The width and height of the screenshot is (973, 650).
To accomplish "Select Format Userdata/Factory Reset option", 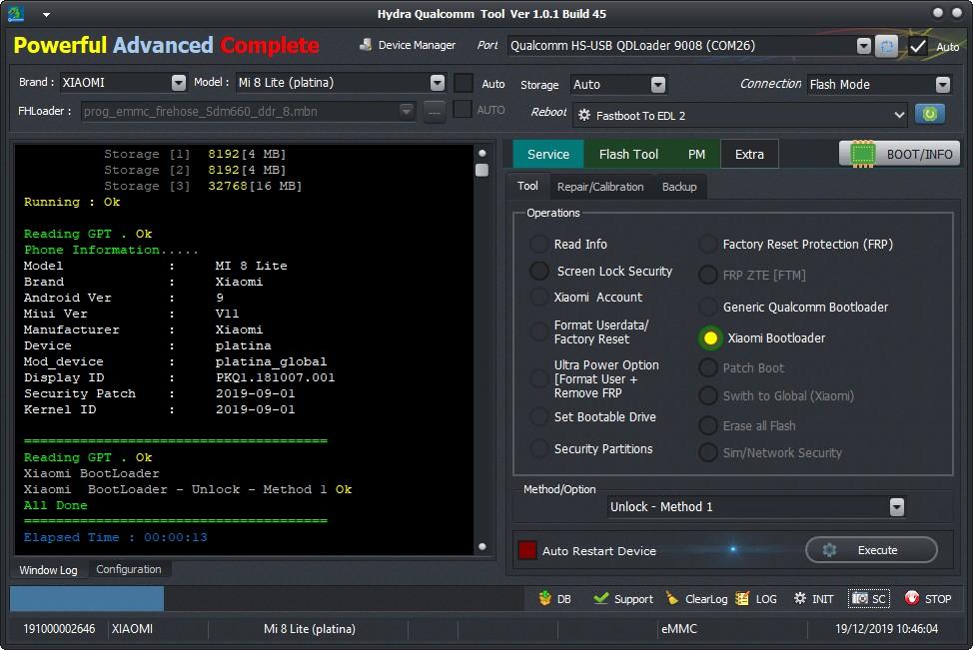I will tap(538, 331).
